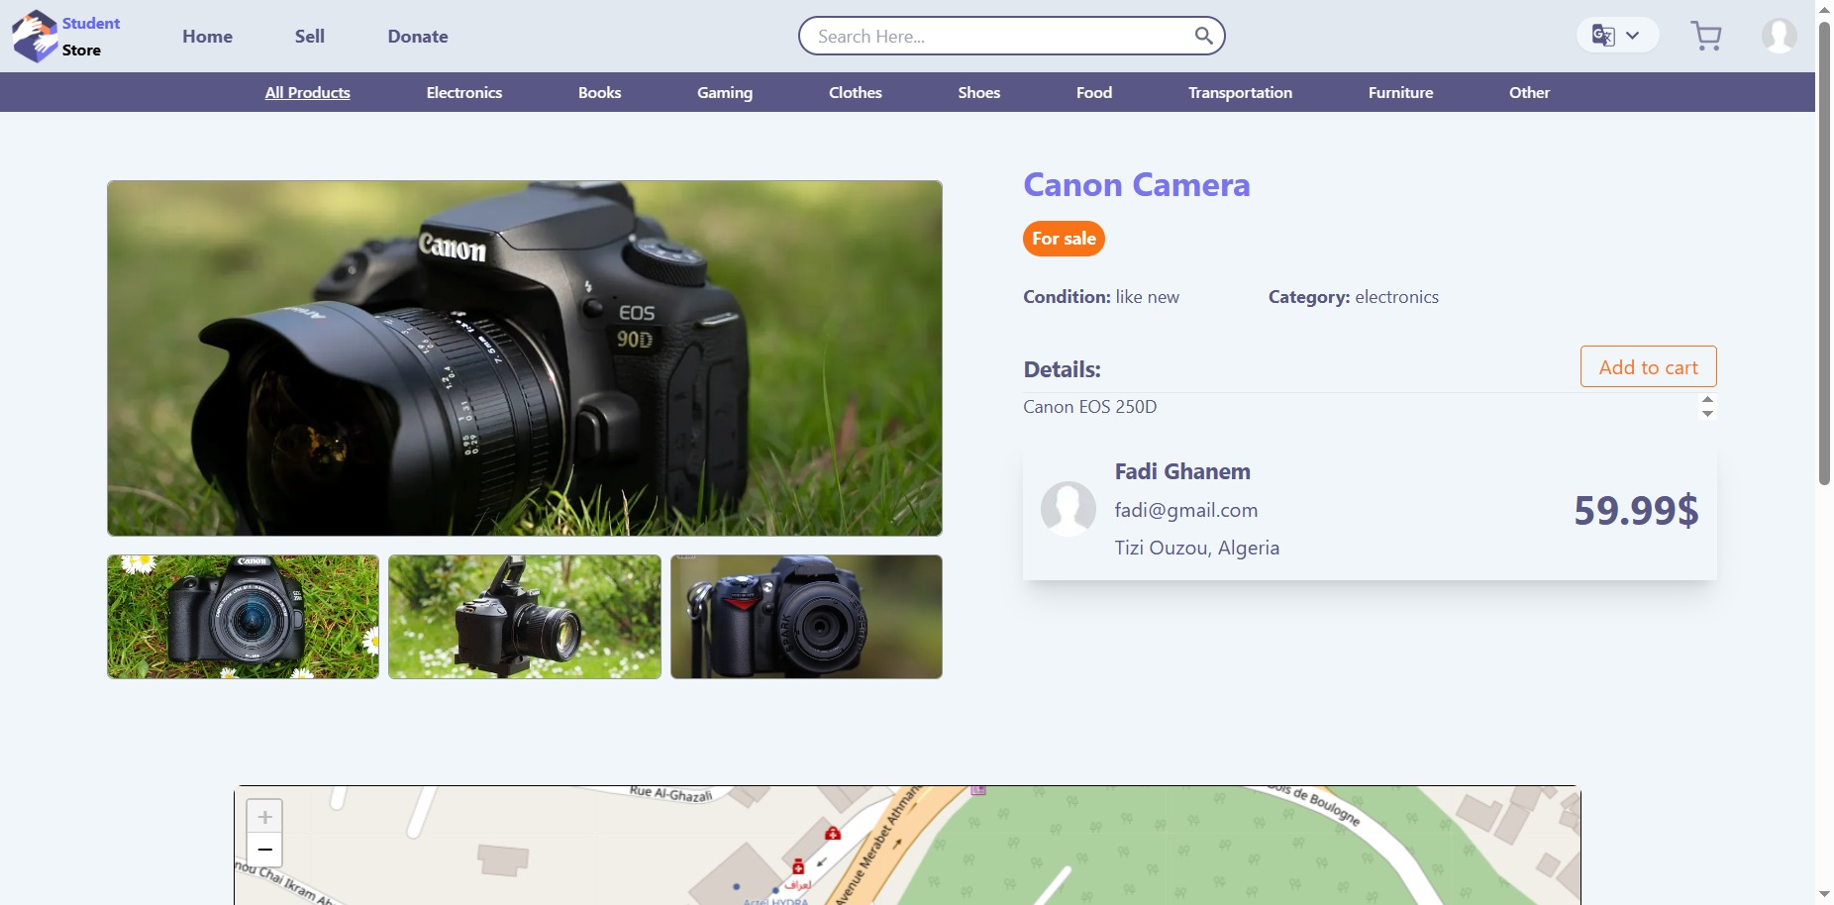Click the page scrollbar down arrow
The width and height of the screenshot is (1834, 905).
coord(1824,895)
